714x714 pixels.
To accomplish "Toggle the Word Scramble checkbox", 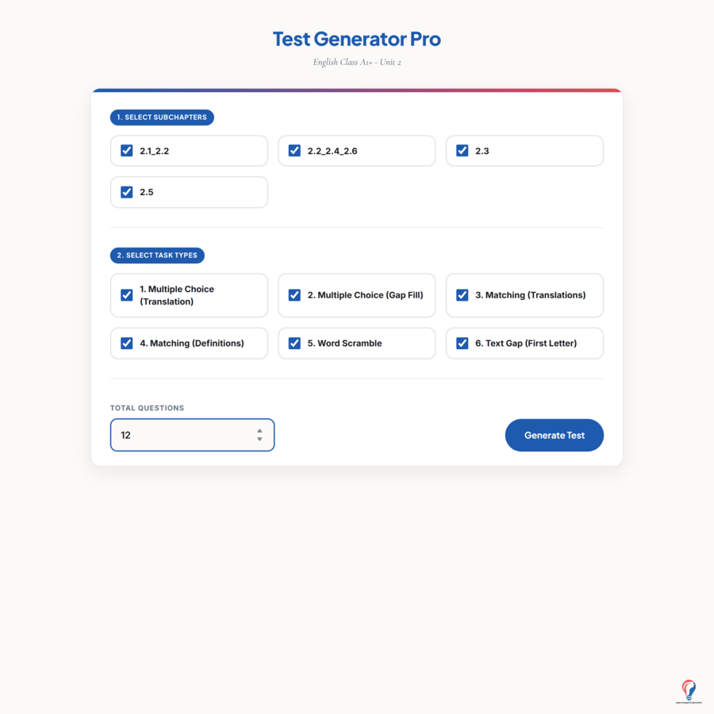I will [294, 344].
